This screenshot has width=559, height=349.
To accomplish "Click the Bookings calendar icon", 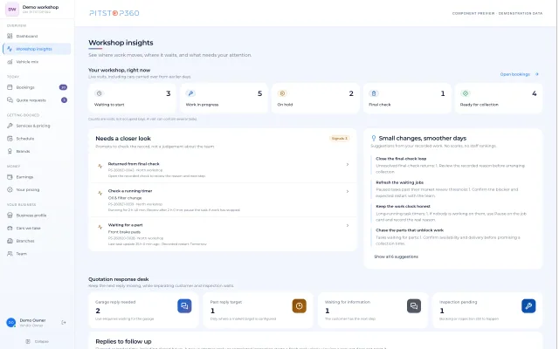I will 10,87.
